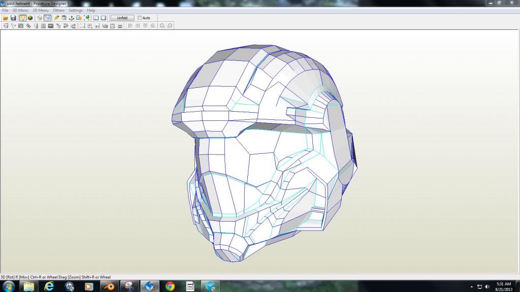Enable the Auto checkbox

click(x=140, y=18)
